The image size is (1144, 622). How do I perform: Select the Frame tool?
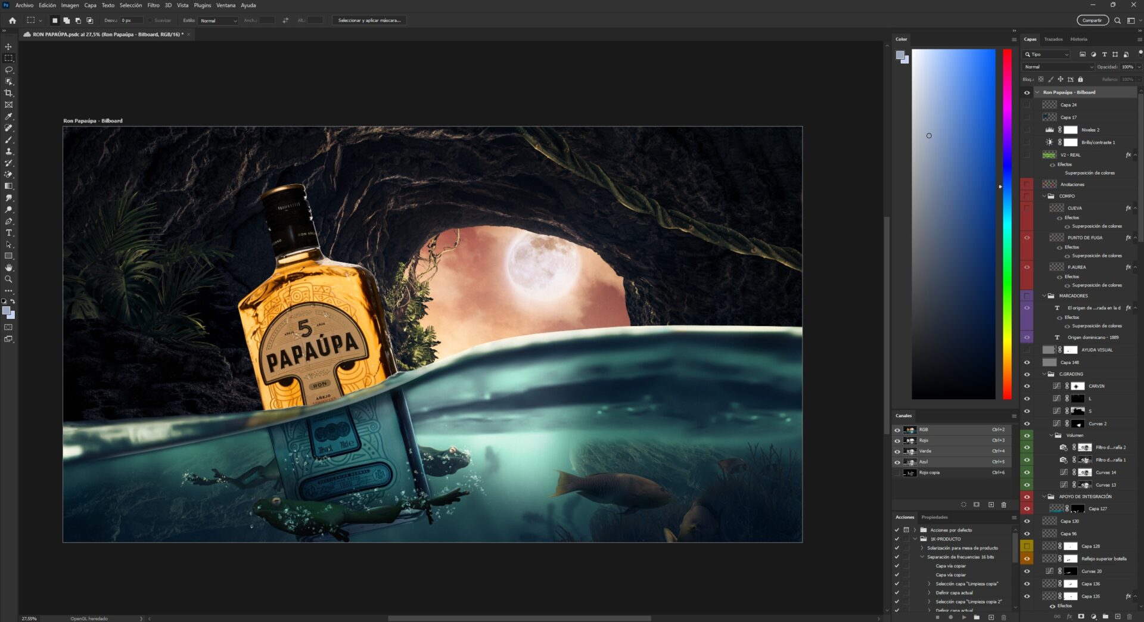coord(8,105)
